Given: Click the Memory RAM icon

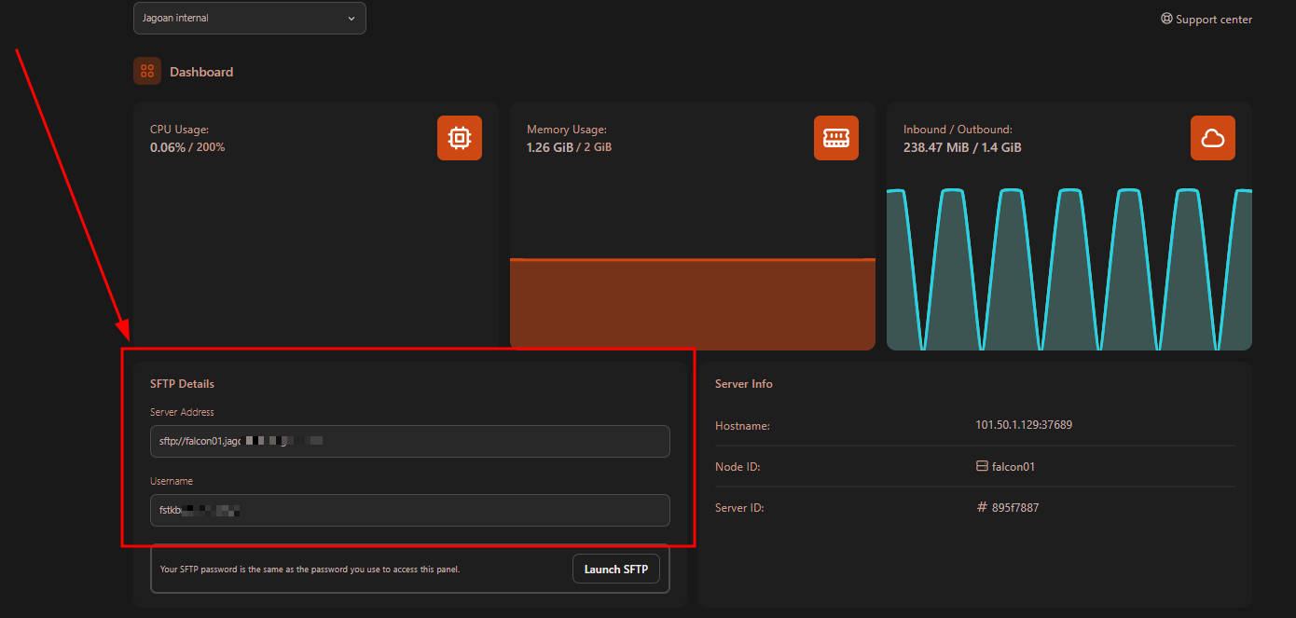Looking at the screenshot, I should click(x=836, y=138).
